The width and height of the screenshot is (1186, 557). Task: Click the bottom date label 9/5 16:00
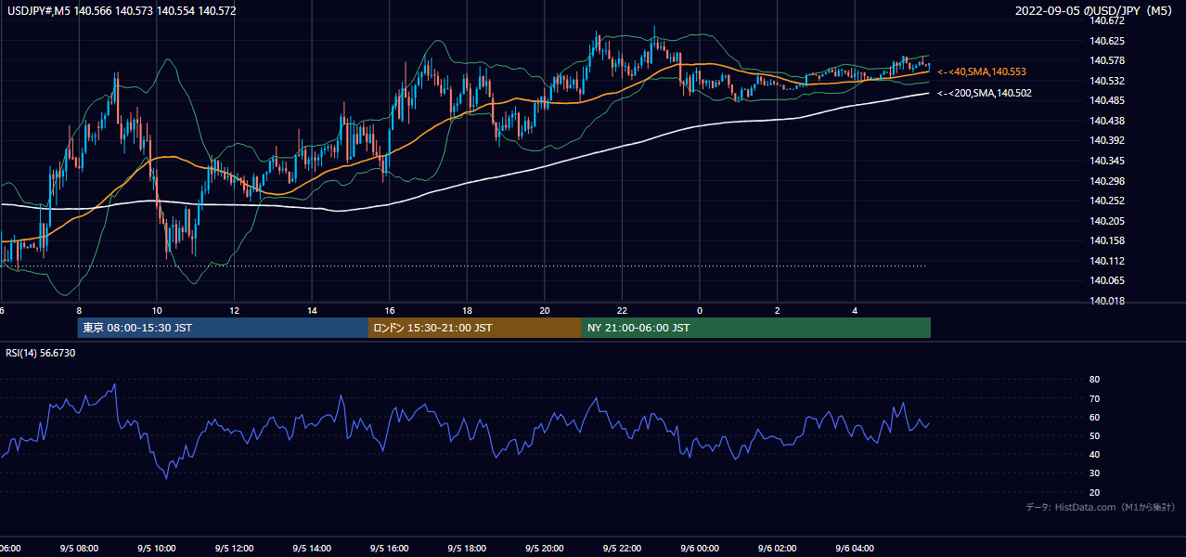click(x=390, y=548)
